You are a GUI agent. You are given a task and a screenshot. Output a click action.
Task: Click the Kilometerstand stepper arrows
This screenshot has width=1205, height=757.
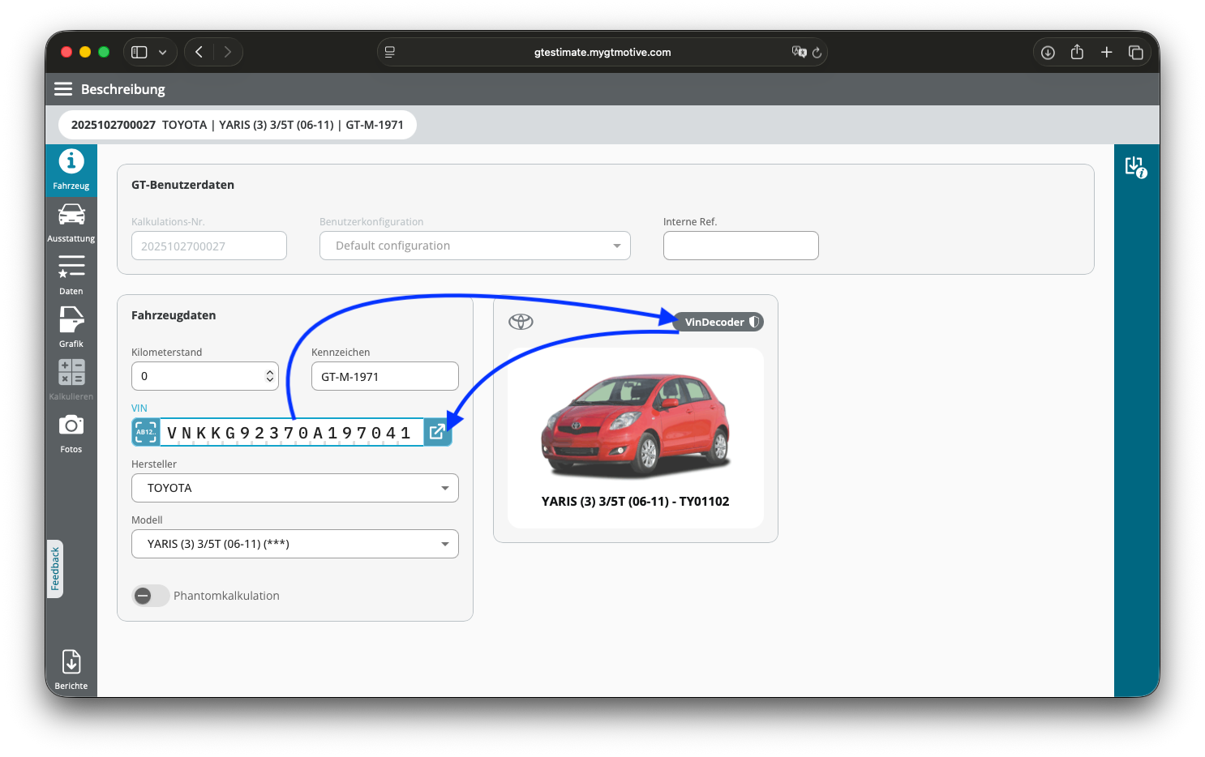(x=270, y=376)
